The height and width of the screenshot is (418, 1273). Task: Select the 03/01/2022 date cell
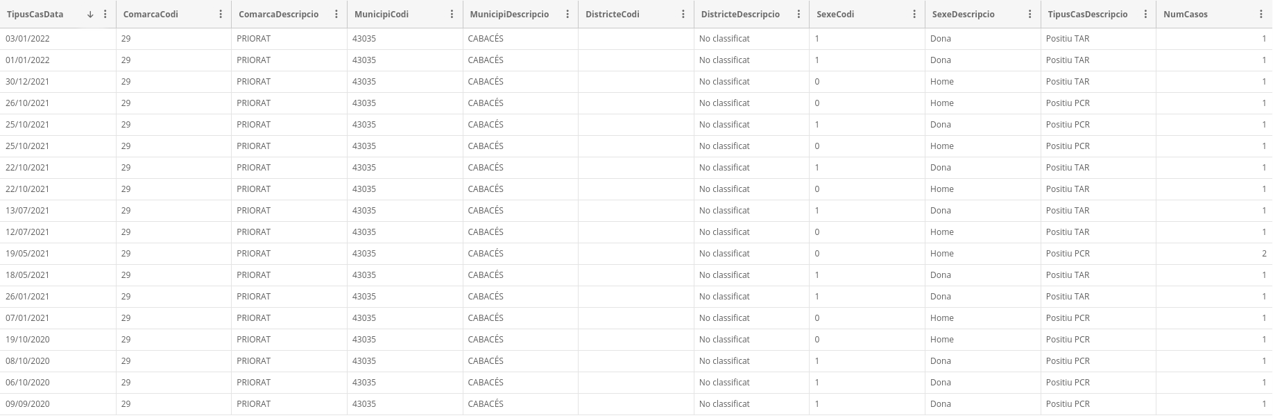pyautogui.click(x=28, y=39)
